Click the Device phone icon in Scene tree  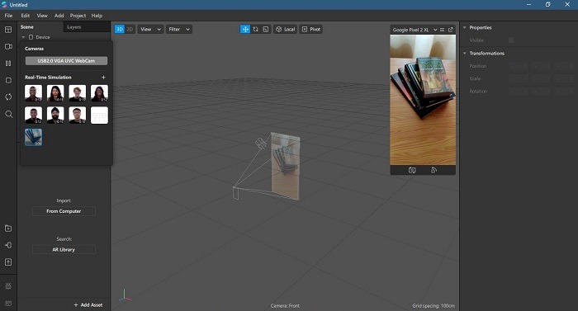click(x=31, y=37)
